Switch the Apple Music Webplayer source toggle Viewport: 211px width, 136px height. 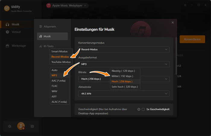tap(85, 5)
